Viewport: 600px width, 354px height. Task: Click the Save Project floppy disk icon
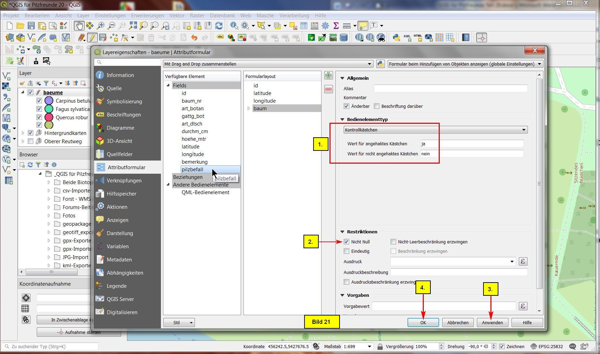(x=31, y=26)
